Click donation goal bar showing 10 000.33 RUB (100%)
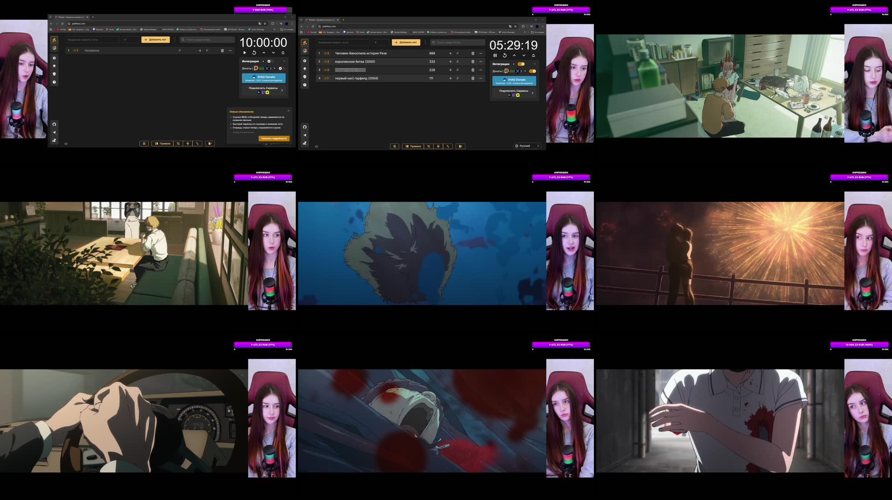 click(x=859, y=345)
